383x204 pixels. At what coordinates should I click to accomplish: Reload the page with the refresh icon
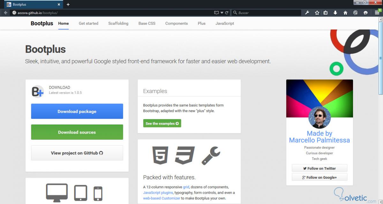[x=227, y=13]
